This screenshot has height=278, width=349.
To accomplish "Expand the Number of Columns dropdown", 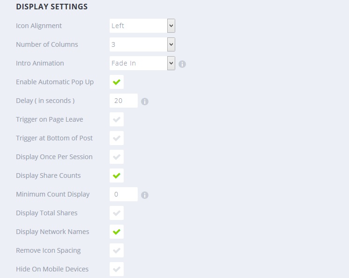I will pyautogui.click(x=142, y=44).
